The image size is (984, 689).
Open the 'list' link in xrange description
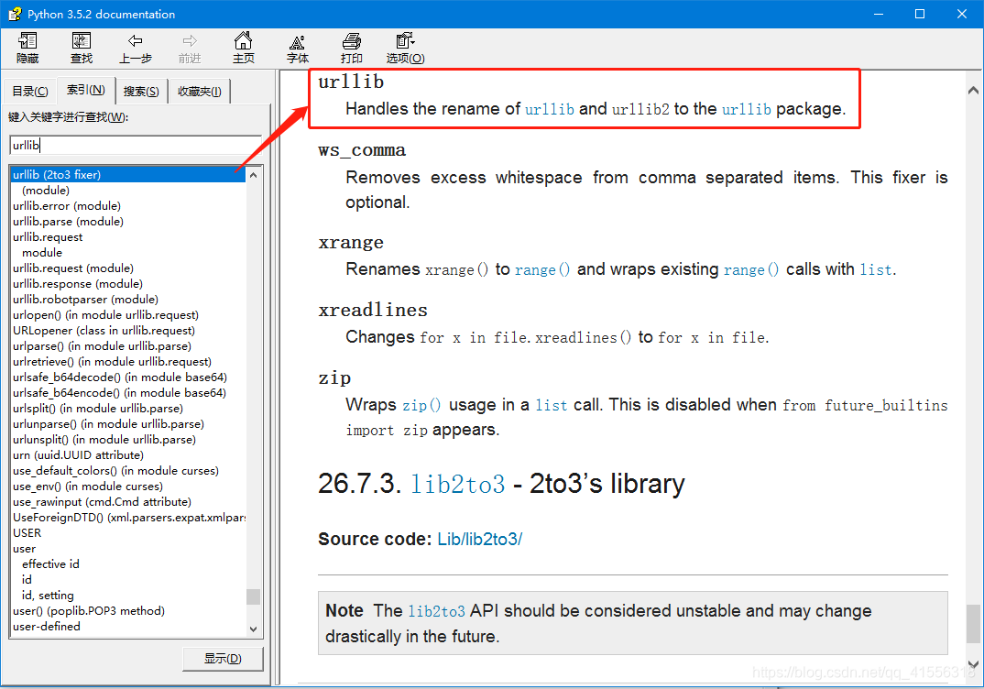point(876,269)
